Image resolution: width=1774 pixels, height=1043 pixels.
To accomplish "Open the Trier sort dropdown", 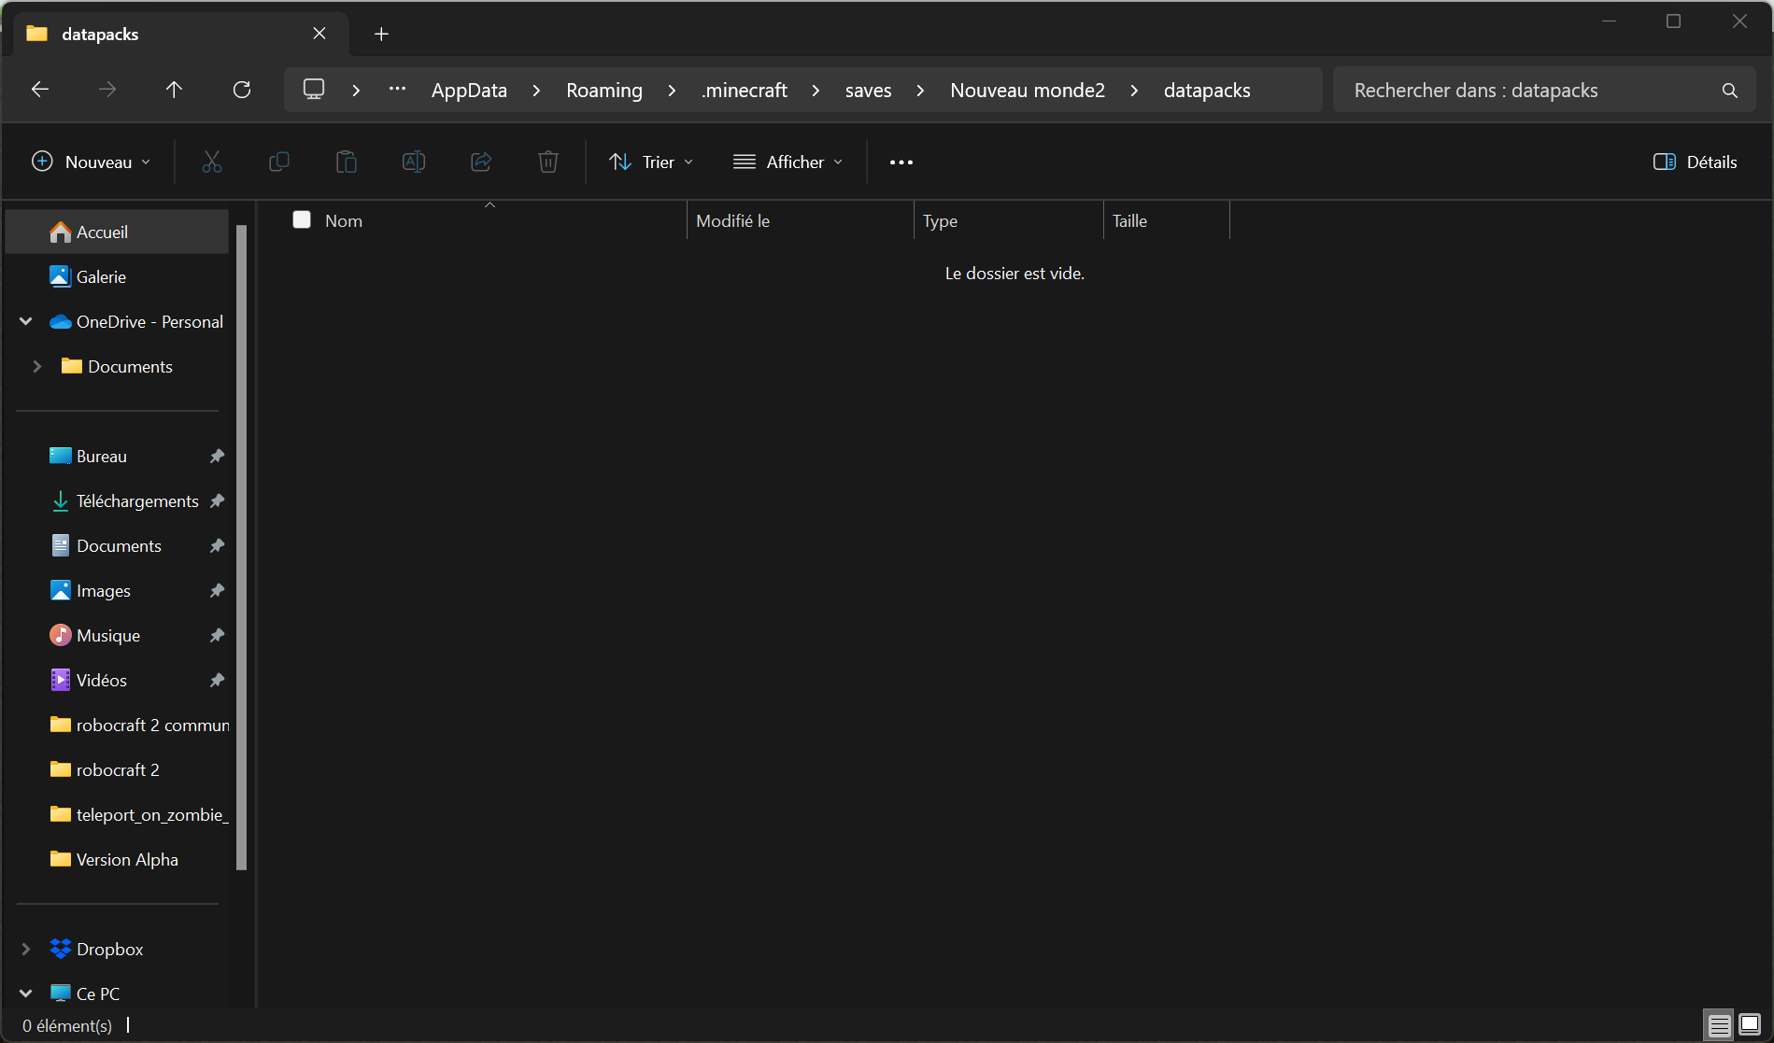I will click(x=651, y=162).
